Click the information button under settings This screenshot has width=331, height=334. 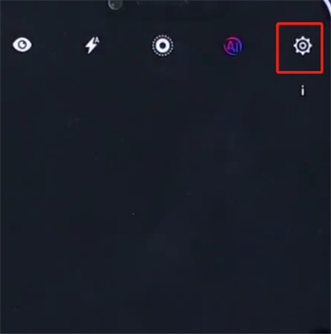tap(303, 90)
